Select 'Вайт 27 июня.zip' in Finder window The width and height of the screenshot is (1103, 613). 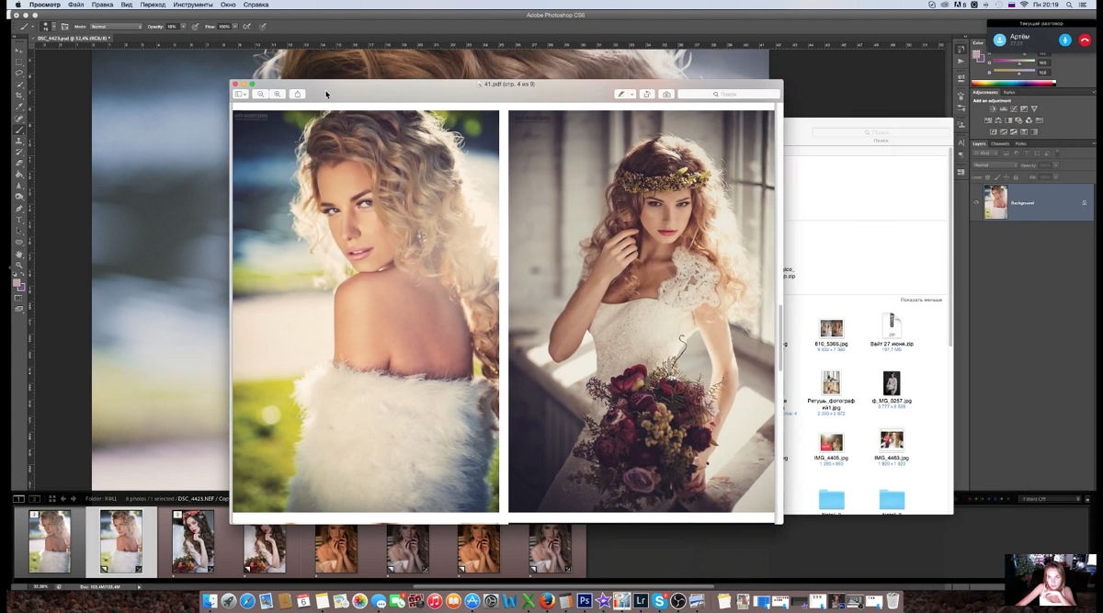pos(892,333)
